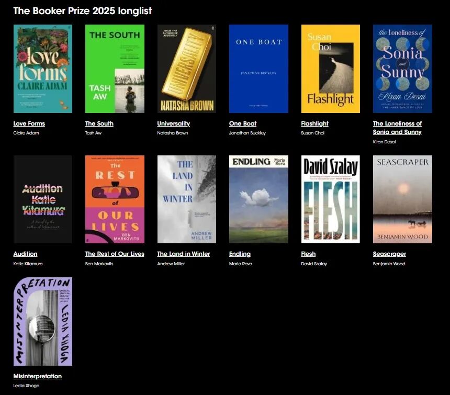
Task: Click The Land in Winter title link
Action: point(184,254)
